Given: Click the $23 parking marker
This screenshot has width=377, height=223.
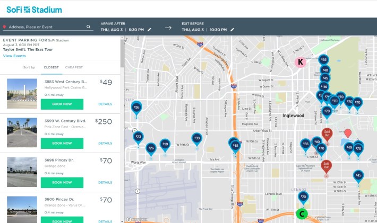Looking at the screenshot, I should 138,137.
